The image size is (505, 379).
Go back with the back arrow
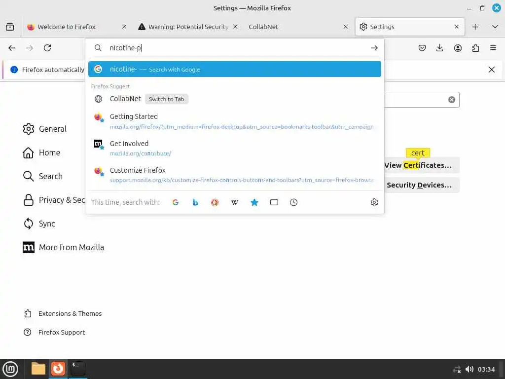pyautogui.click(x=12, y=48)
